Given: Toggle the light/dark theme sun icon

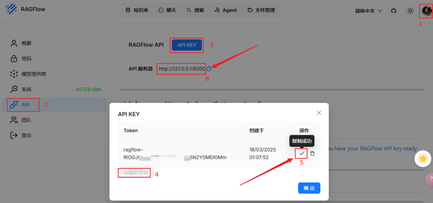Looking at the screenshot, I should click(x=411, y=11).
